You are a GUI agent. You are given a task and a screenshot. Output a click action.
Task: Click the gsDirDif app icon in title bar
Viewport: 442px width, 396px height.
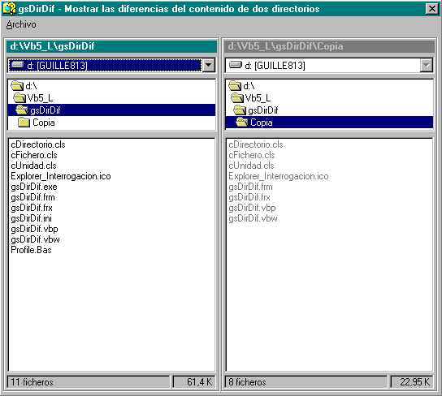[x=9, y=9]
